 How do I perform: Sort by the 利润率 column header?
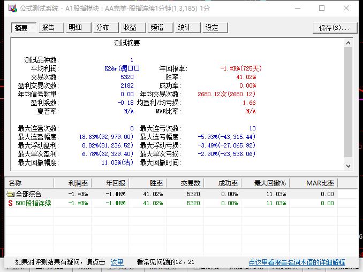pyautogui.click(x=73, y=183)
